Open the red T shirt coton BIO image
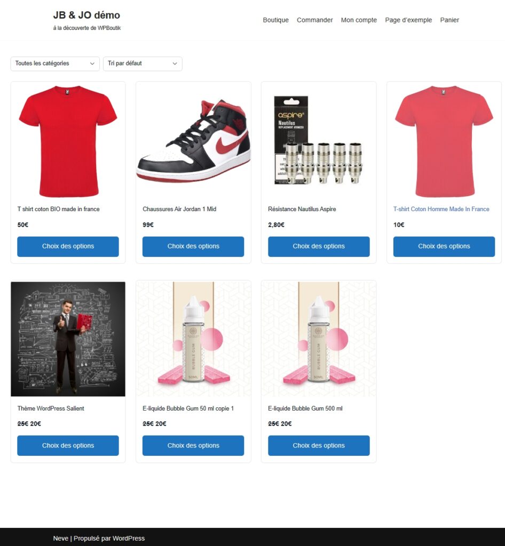This screenshot has height=546, width=505. [68, 141]
